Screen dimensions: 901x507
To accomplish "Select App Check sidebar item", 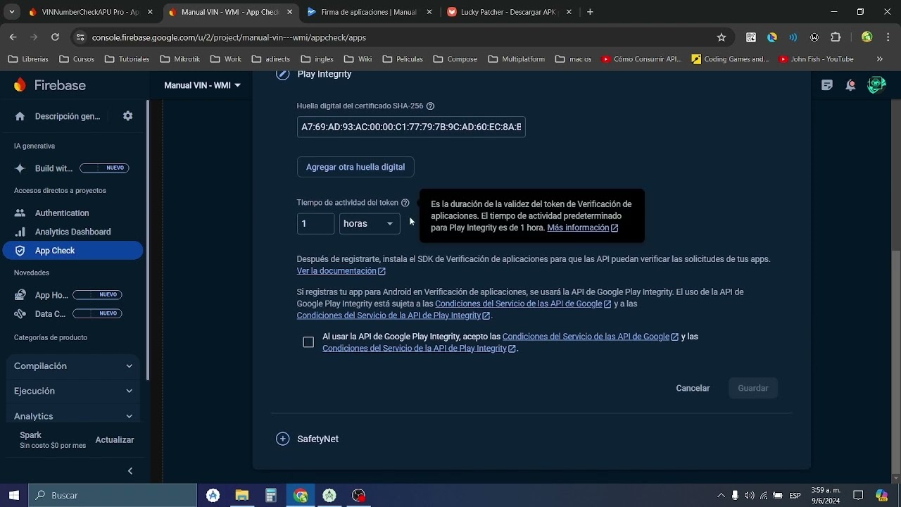I will pos(73,251).
